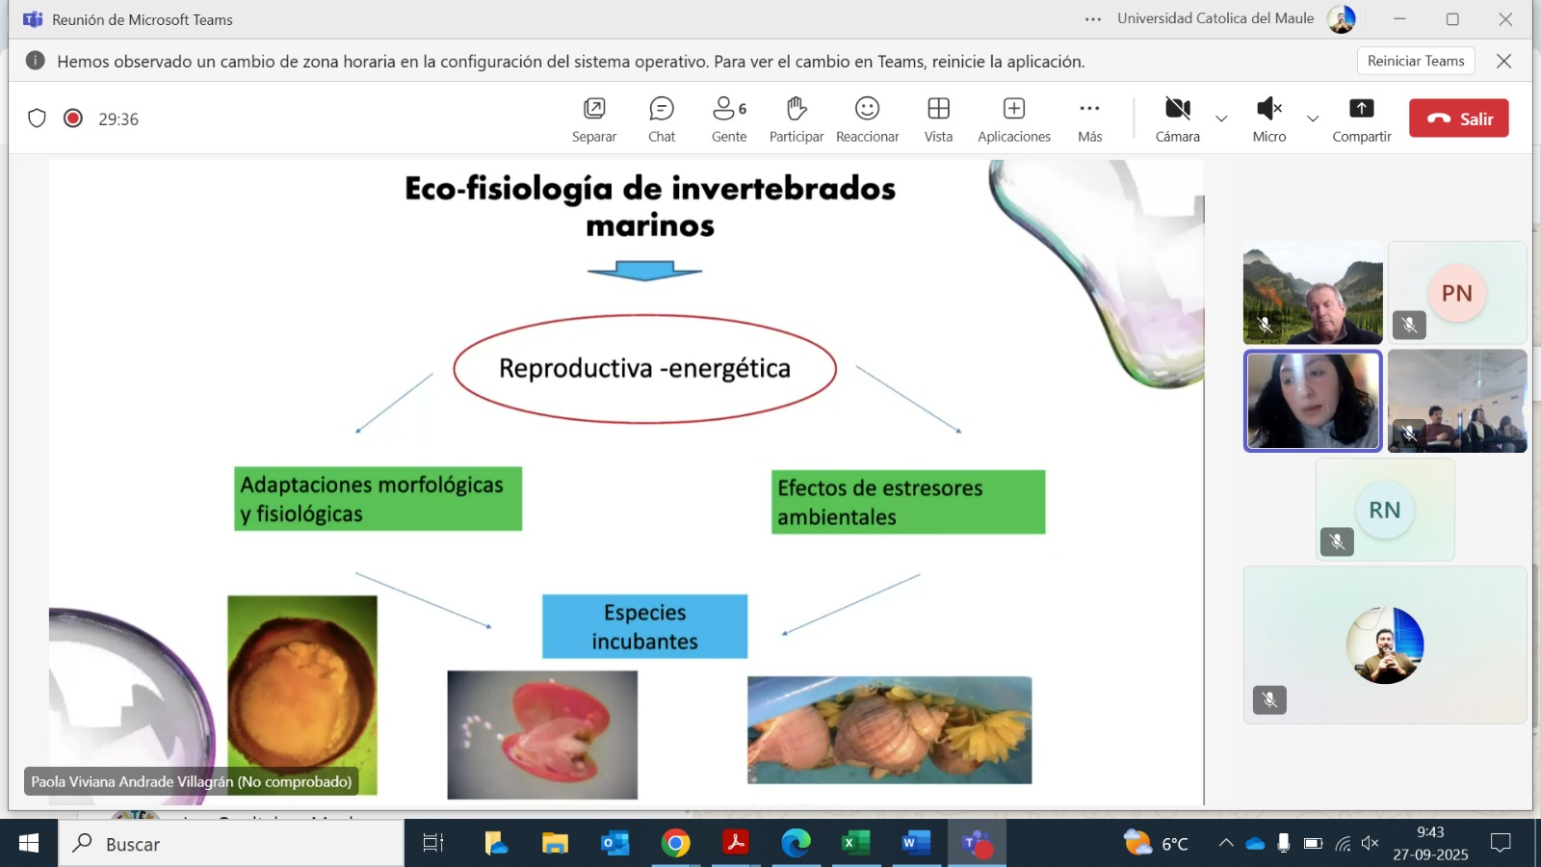This screenshot has width=1541, height=867.
Task: Expand camera options dropdown arrow
Action: click(1221, 118)
